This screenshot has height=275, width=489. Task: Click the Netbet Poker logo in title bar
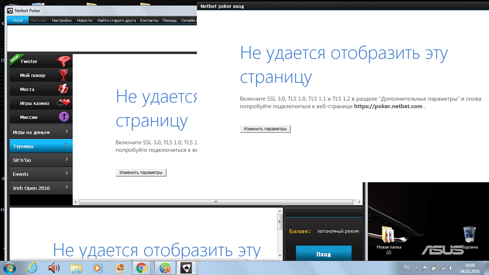[x=10, y=11]
